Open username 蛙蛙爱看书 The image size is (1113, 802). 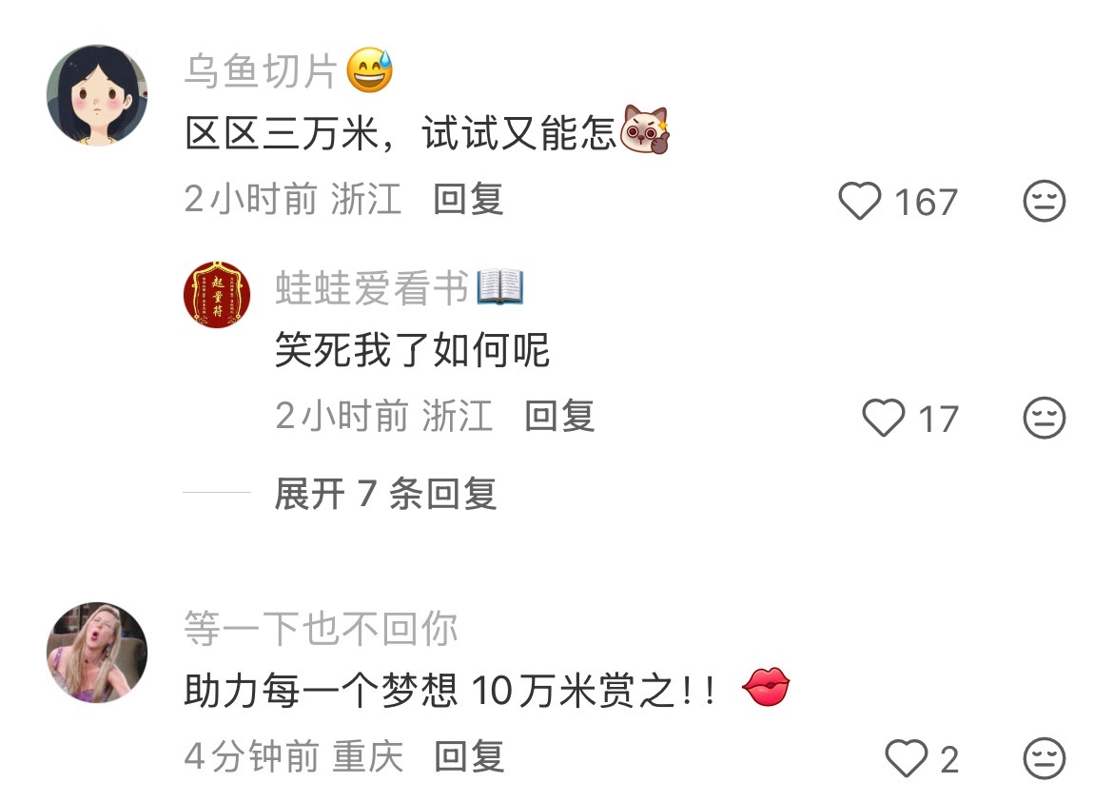372,287
